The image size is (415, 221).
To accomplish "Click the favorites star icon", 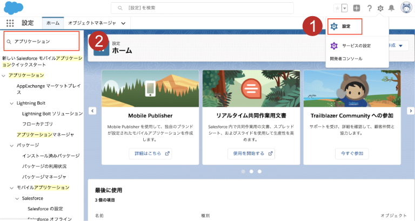I will 337,8.
